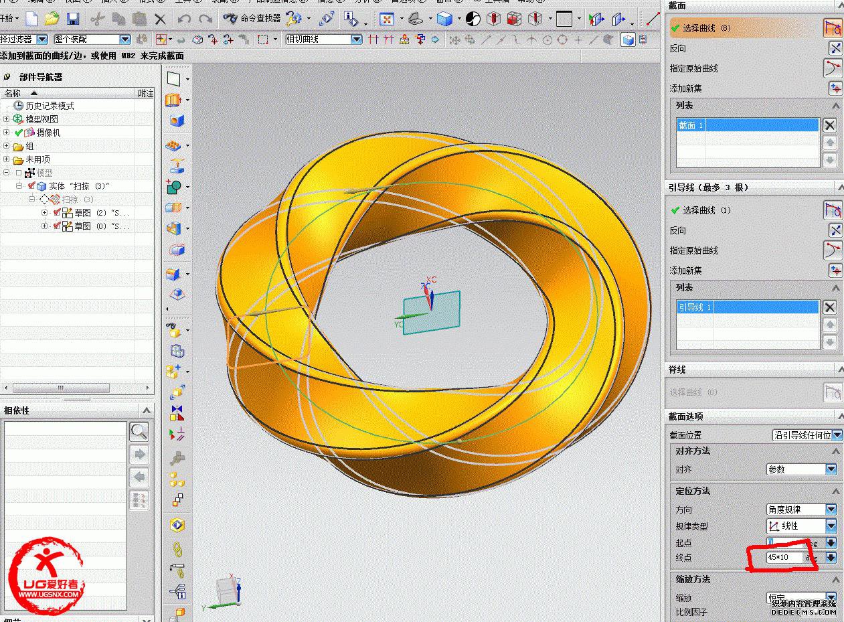Open the 方向 dropdown showing 角度规律
This screenshot has height=622, width=844.
pos(831,510)
